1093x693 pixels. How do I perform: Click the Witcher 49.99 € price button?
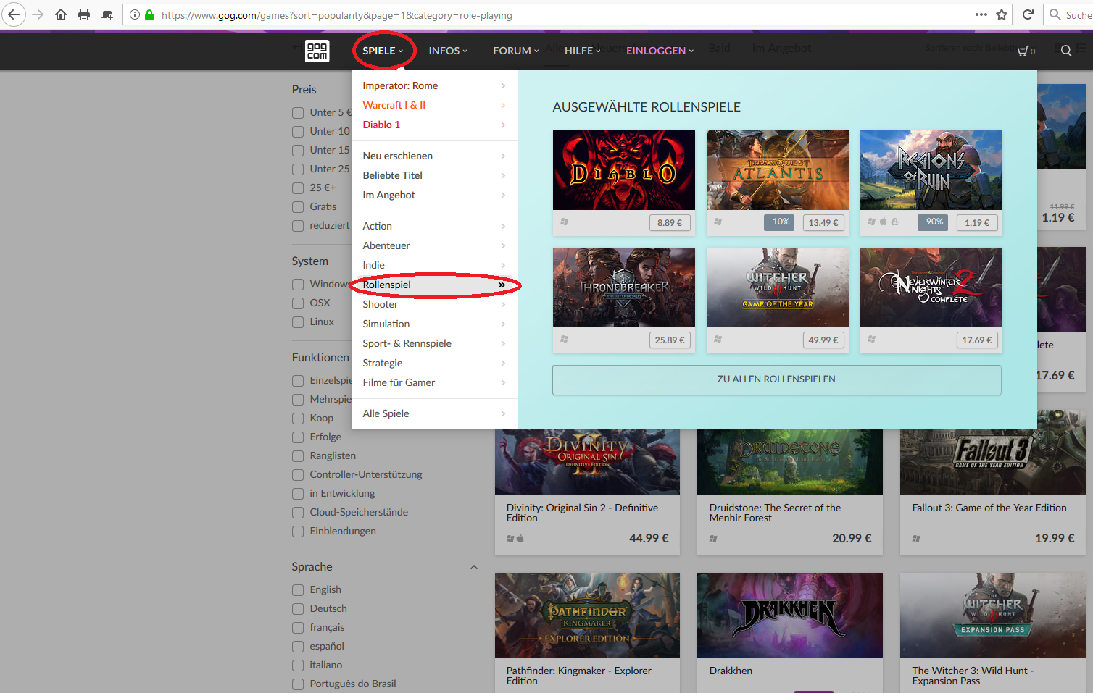[x=823, y=340]
